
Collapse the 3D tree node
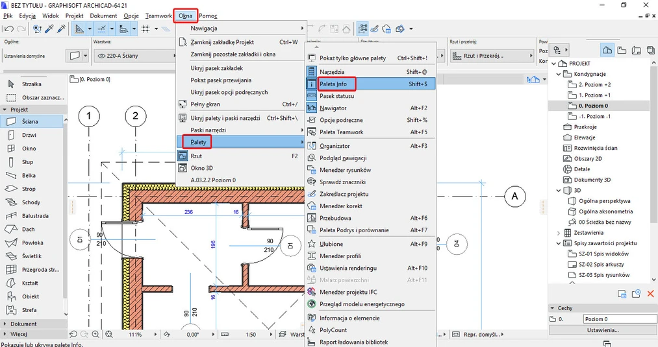(559, 190)
